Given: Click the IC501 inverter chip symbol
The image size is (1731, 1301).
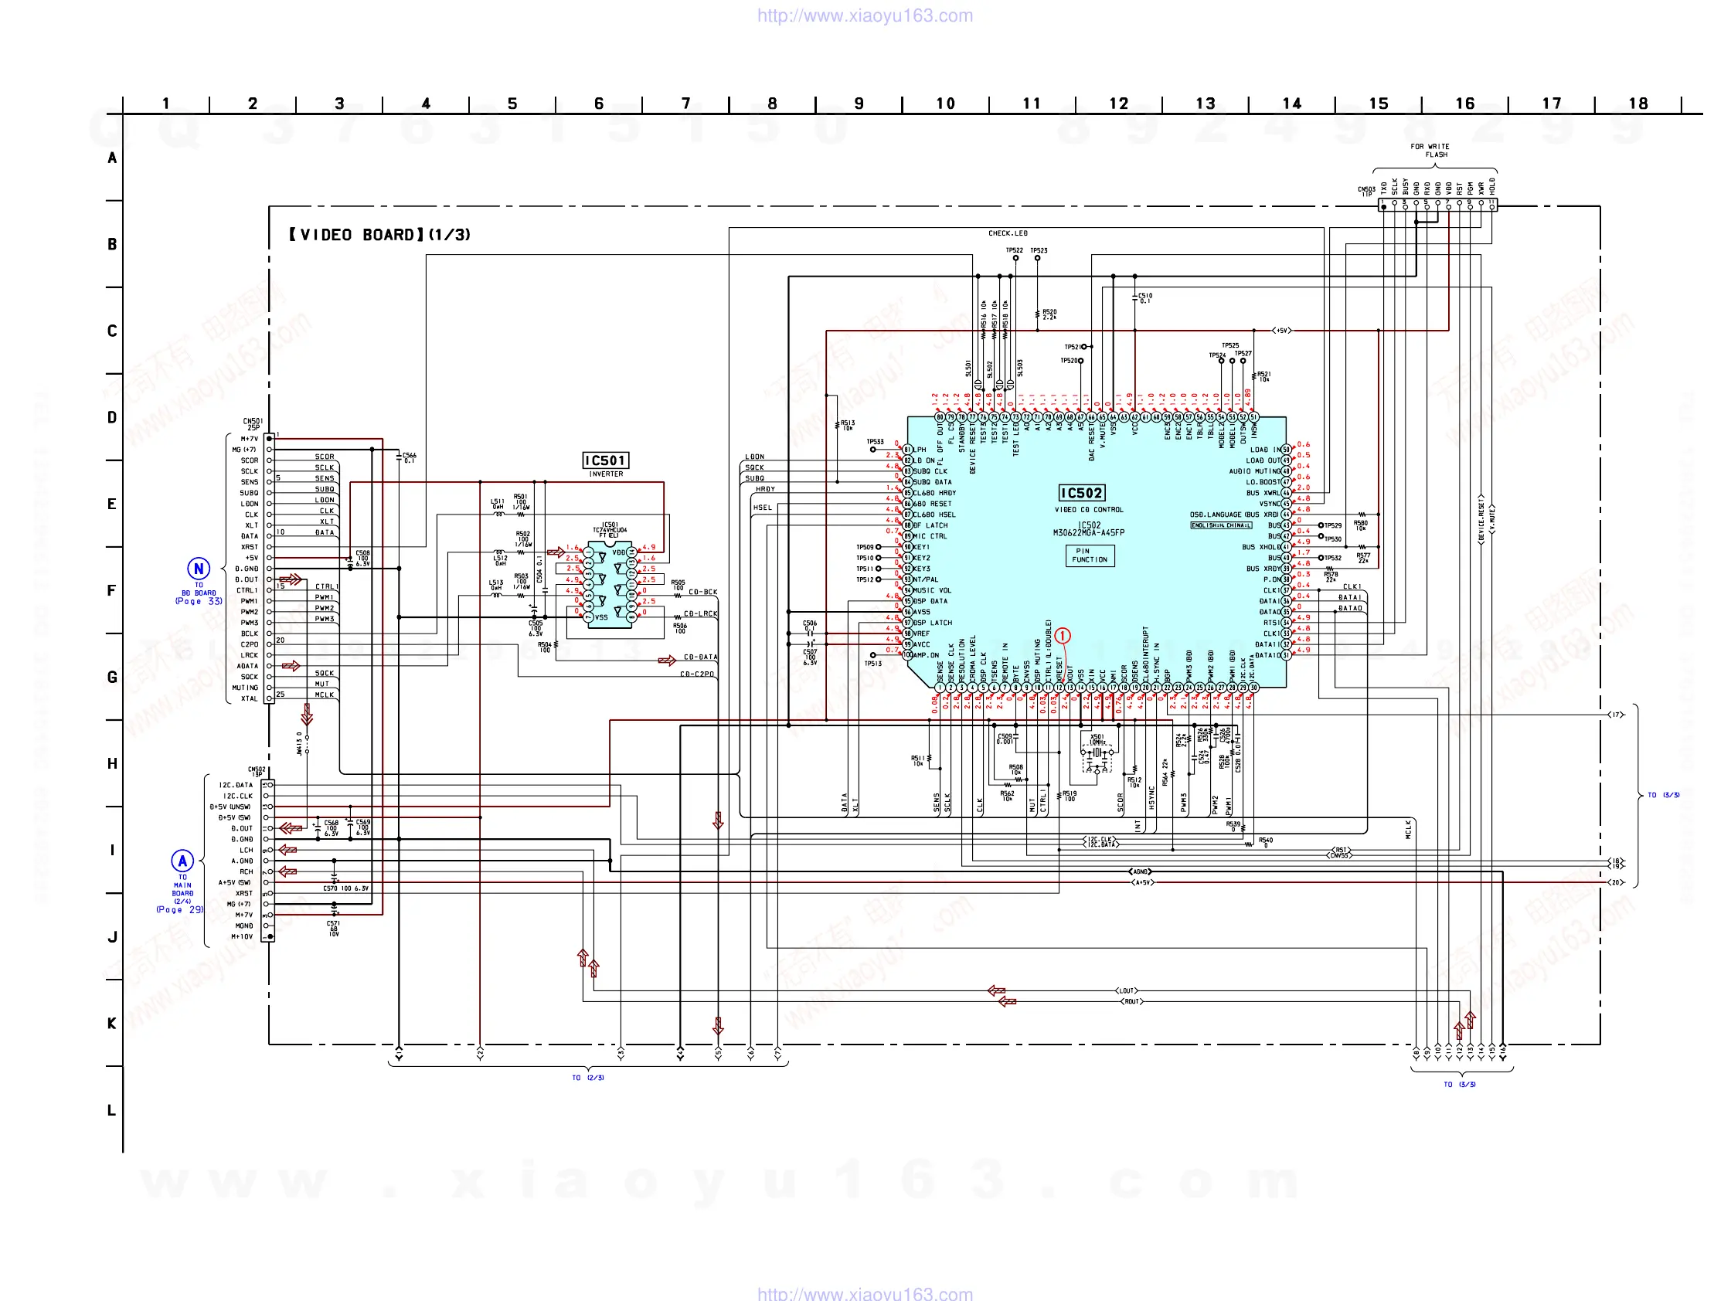Looking at the screenshot, I should pos(610,583).
